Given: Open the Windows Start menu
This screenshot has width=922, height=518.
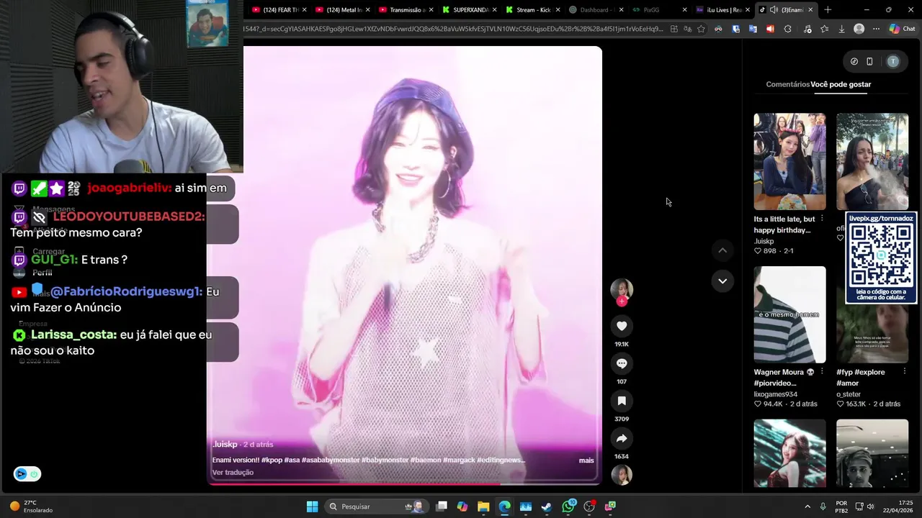Looking at the screenshot, I should click(x=312, y=506).
